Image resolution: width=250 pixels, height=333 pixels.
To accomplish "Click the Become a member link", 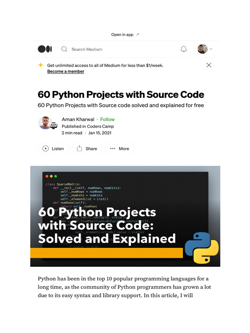I will (x=66, y=71).
